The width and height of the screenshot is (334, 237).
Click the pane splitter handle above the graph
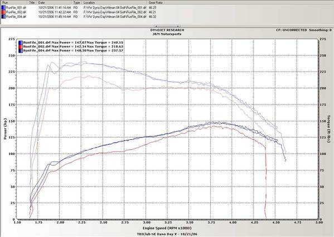167,26
